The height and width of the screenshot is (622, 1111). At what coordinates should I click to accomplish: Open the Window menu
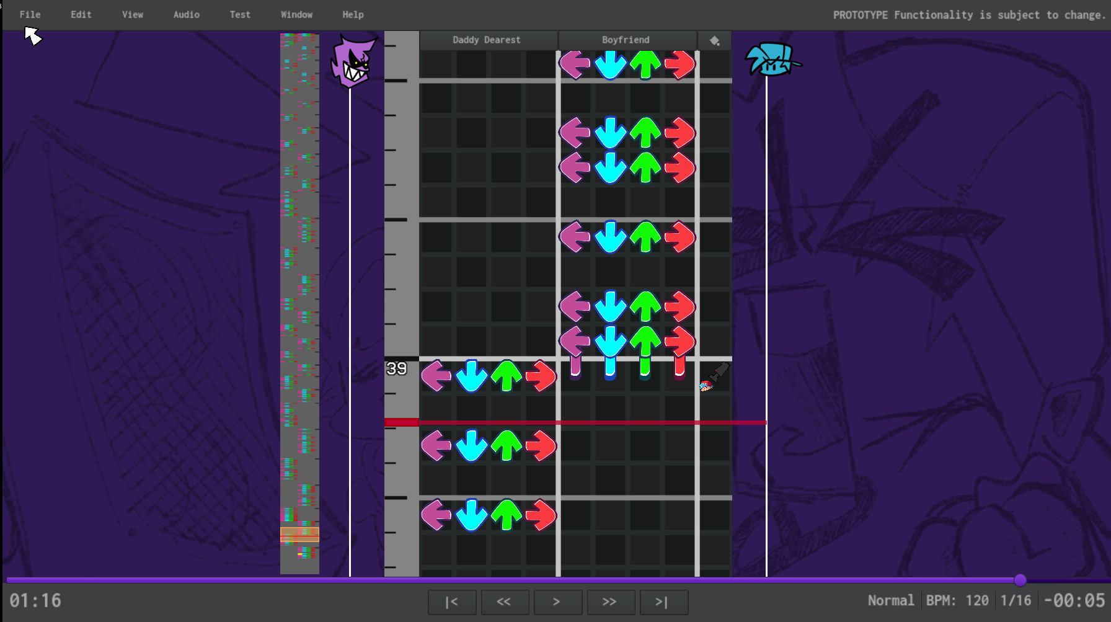[x=296, y=14]
